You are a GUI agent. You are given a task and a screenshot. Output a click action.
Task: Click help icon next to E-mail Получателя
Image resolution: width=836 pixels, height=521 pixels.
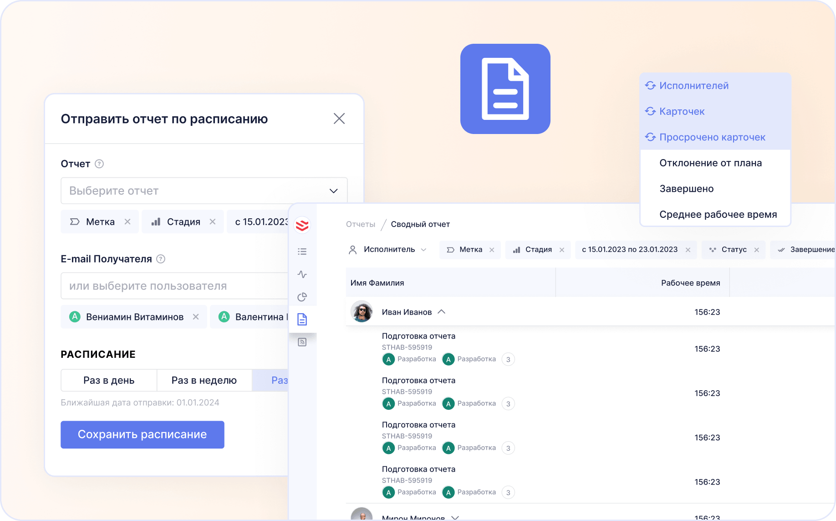pos(161,259)
